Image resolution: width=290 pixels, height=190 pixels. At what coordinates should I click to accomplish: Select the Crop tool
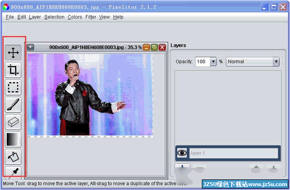pos(13,70)
